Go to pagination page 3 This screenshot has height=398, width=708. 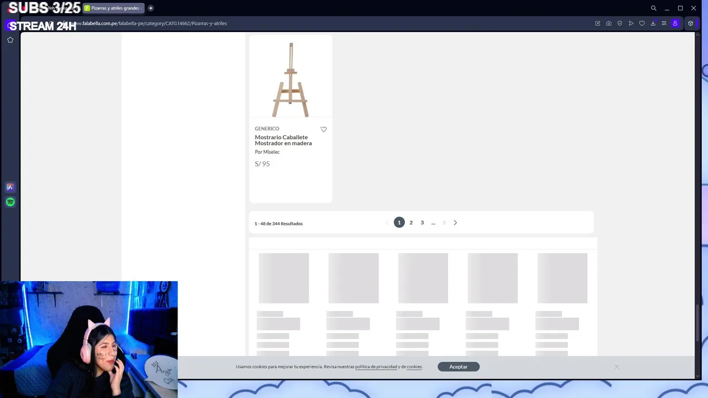point(422,222)
